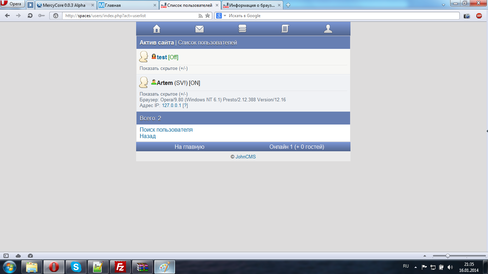
Task: Switch to the Информация о брауз... tab
Action: tap(252, 5)
